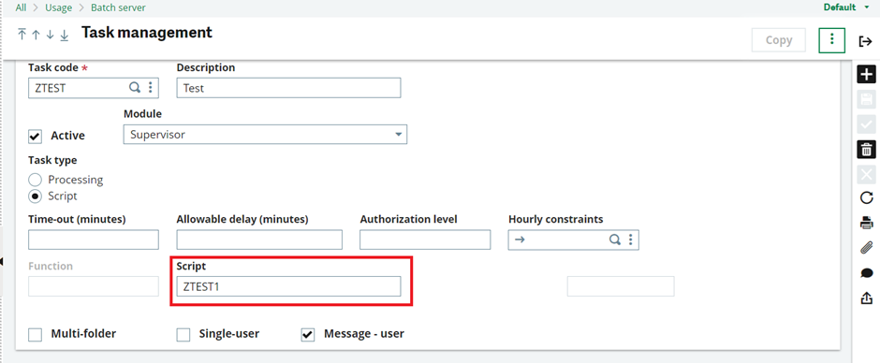
Task: Select the Processing task type radio button
Action: tap(36, 181)
